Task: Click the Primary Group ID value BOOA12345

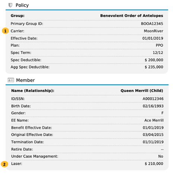Action: tap(152, 23)
